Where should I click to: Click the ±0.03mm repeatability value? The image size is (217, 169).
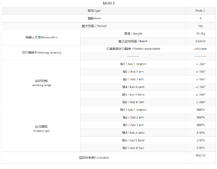point(200,49)
